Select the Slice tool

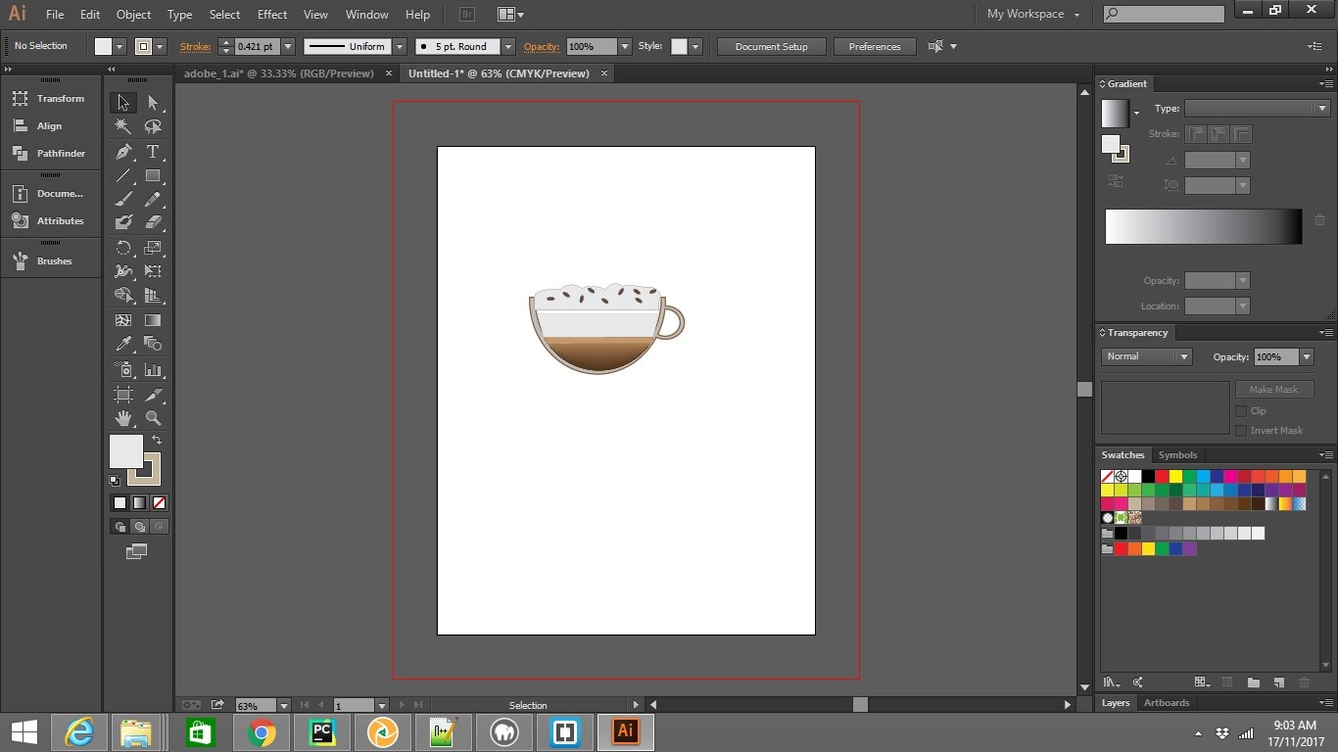[x=153, y=395]
